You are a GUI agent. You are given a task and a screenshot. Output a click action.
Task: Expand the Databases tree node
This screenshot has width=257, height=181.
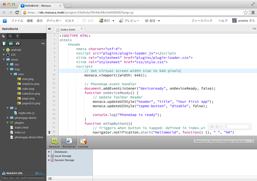pos(49,152)
